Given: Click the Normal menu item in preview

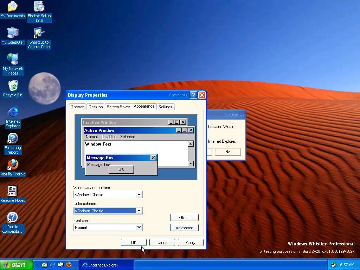Looking at the screenshot, I should [92, 137].
